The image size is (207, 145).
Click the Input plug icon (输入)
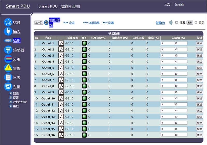pos(8,31)
